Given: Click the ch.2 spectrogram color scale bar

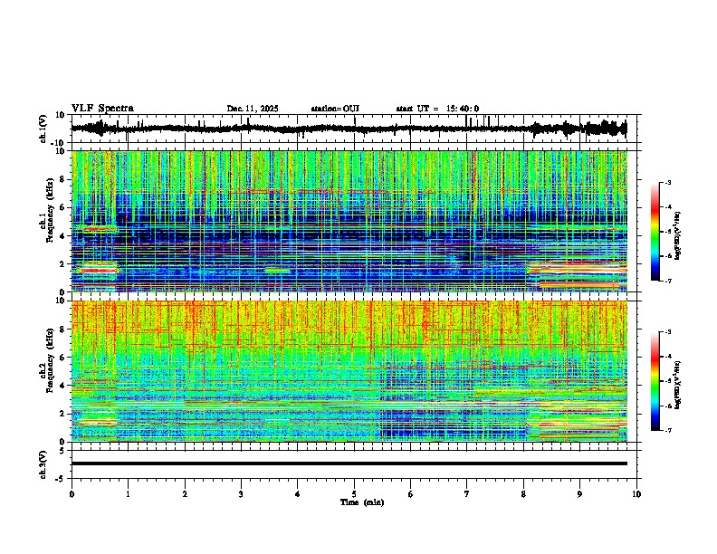Looking at the screenshot, I should click(655, 381).
